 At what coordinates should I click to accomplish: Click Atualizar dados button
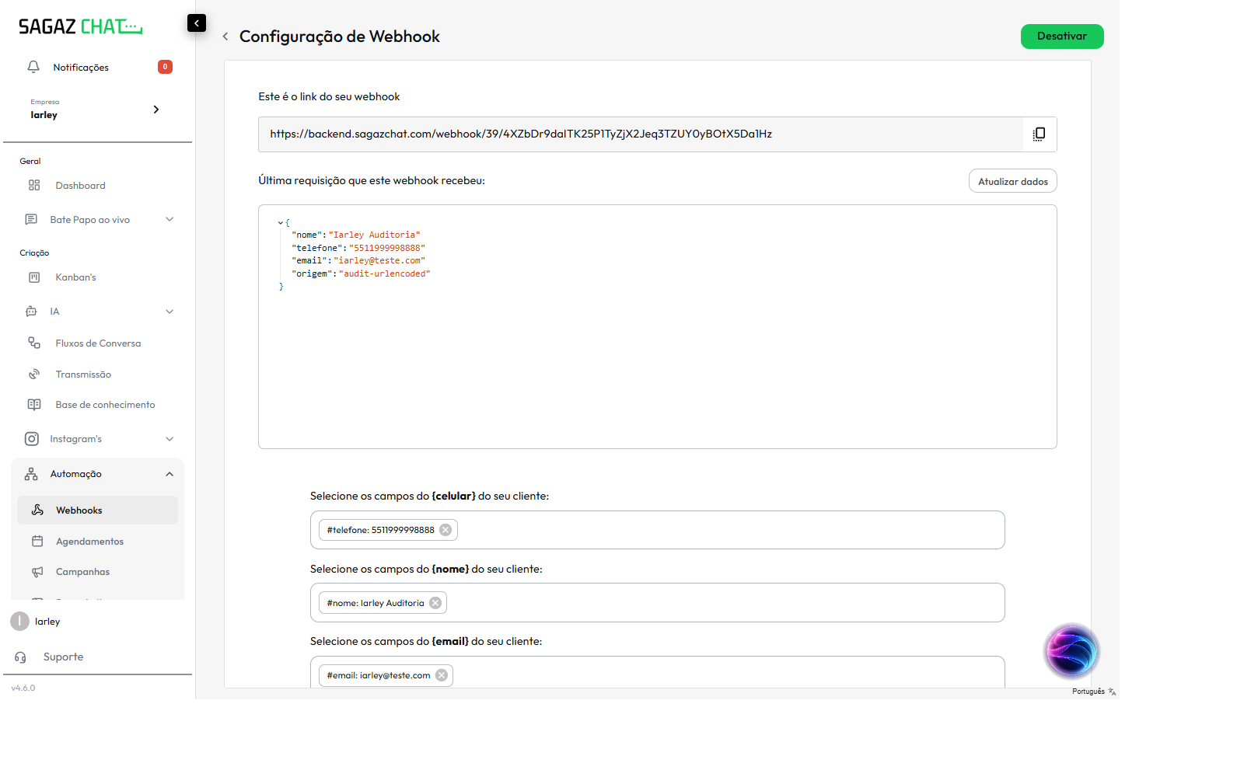pyautogui.click(x=1012, y=181)
